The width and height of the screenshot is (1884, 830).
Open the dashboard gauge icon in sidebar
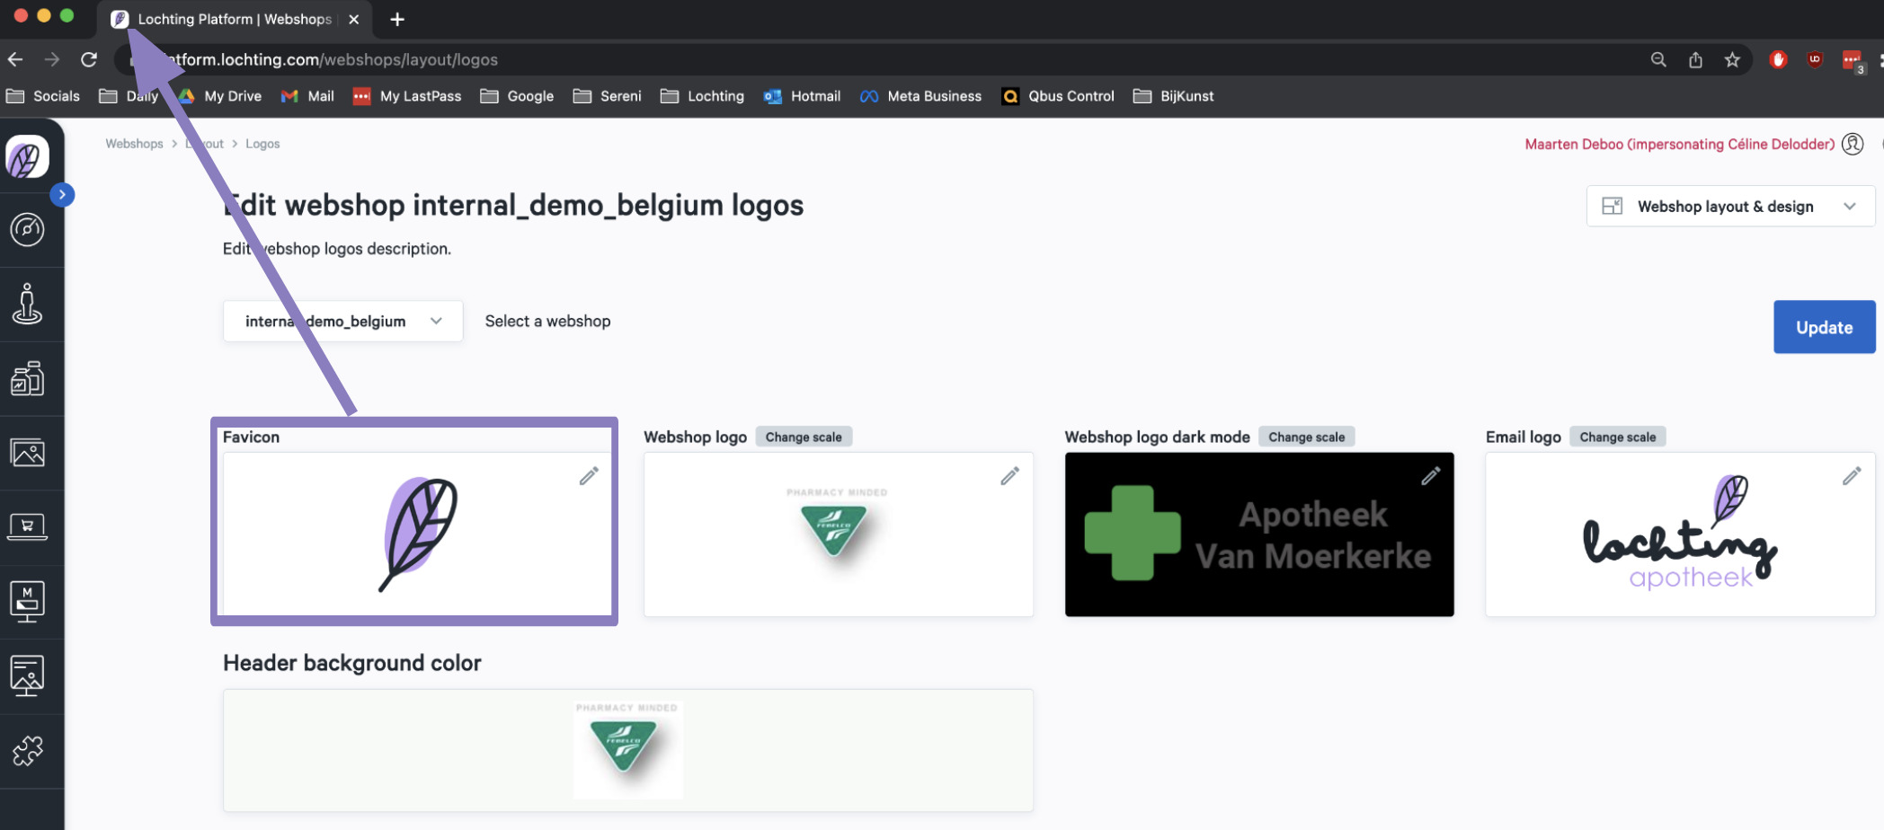click(x=27, y=230)
